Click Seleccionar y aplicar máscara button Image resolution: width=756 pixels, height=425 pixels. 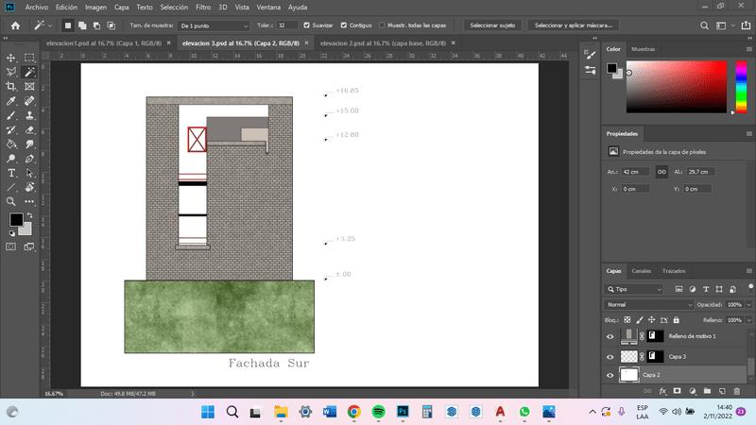[575, 25]
